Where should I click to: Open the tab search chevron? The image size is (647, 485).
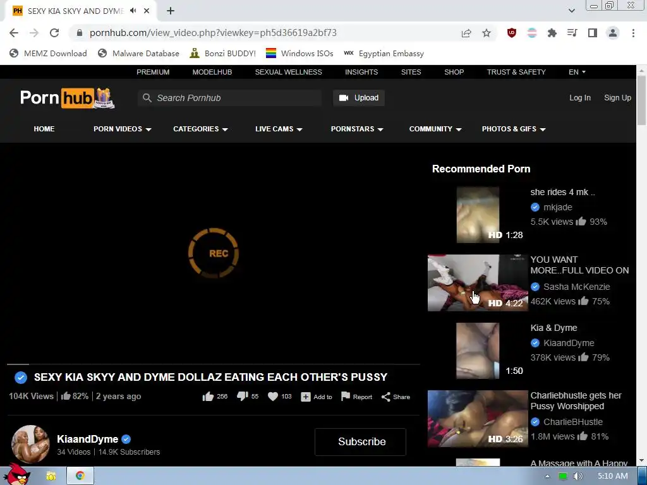[x=571, y=11]
